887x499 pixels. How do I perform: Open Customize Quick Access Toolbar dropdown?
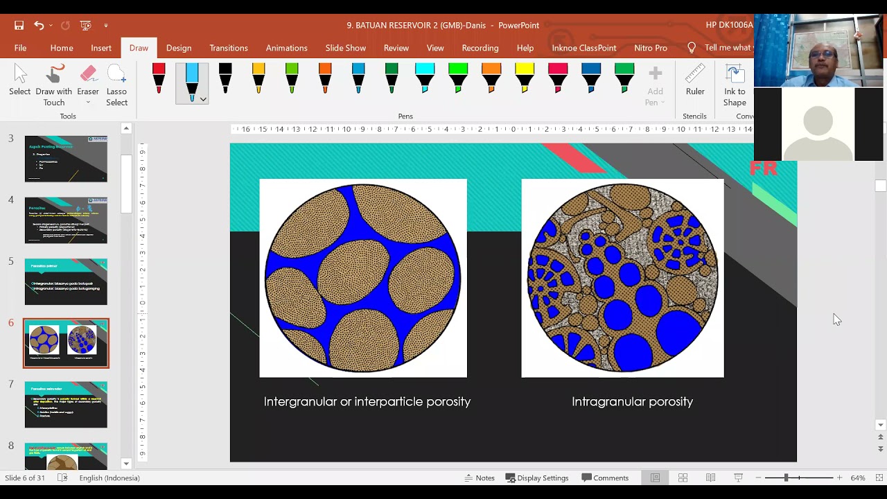(106, 26)
